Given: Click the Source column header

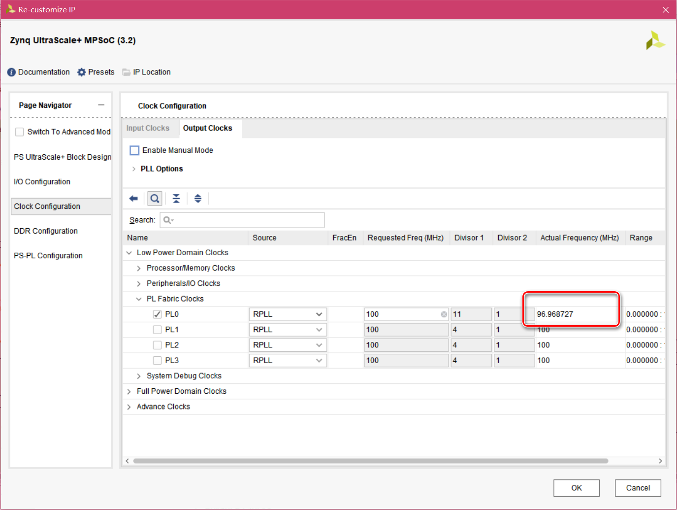Looking at the screenshot, I should pos(288,238).
